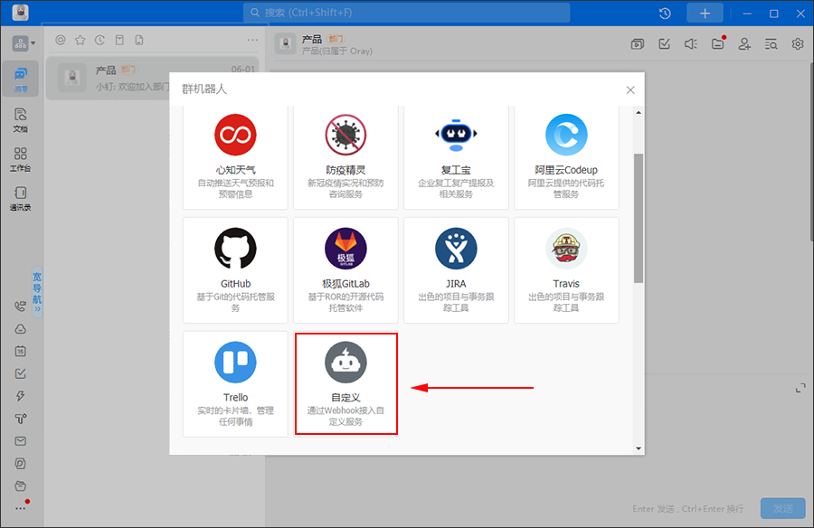Viewport: 814px width, 528px height.
Task: Focus the 搜索 search box in title bar
Action: tap(406, 13)
